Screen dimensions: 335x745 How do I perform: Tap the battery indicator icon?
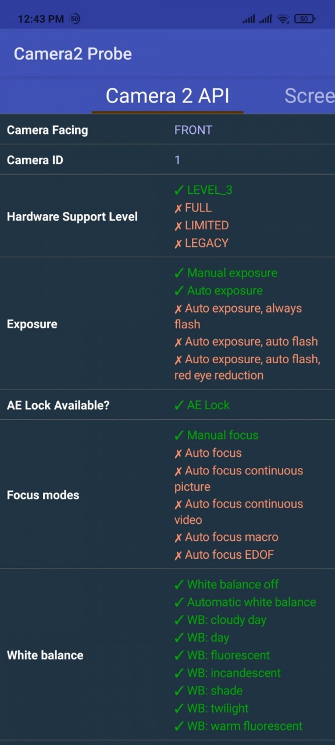tap(305, 19)
